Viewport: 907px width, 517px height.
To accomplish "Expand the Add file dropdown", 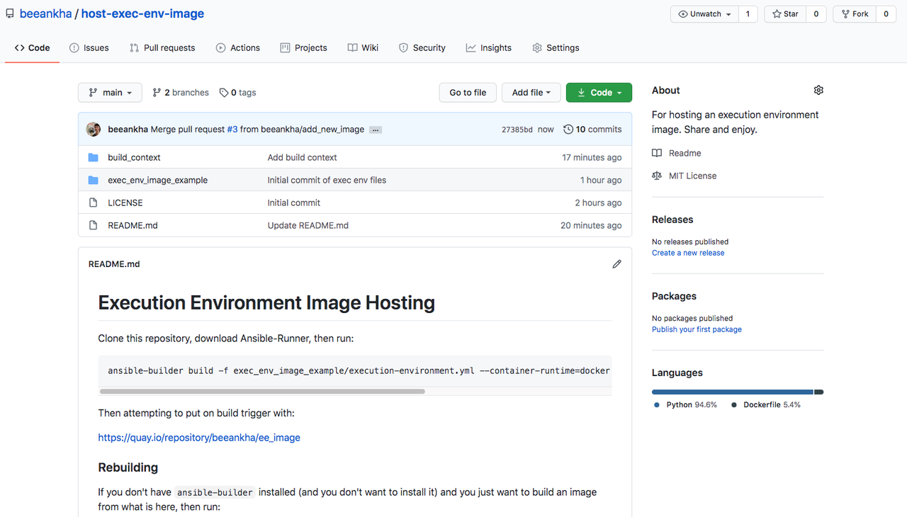I will pos(531,92).
